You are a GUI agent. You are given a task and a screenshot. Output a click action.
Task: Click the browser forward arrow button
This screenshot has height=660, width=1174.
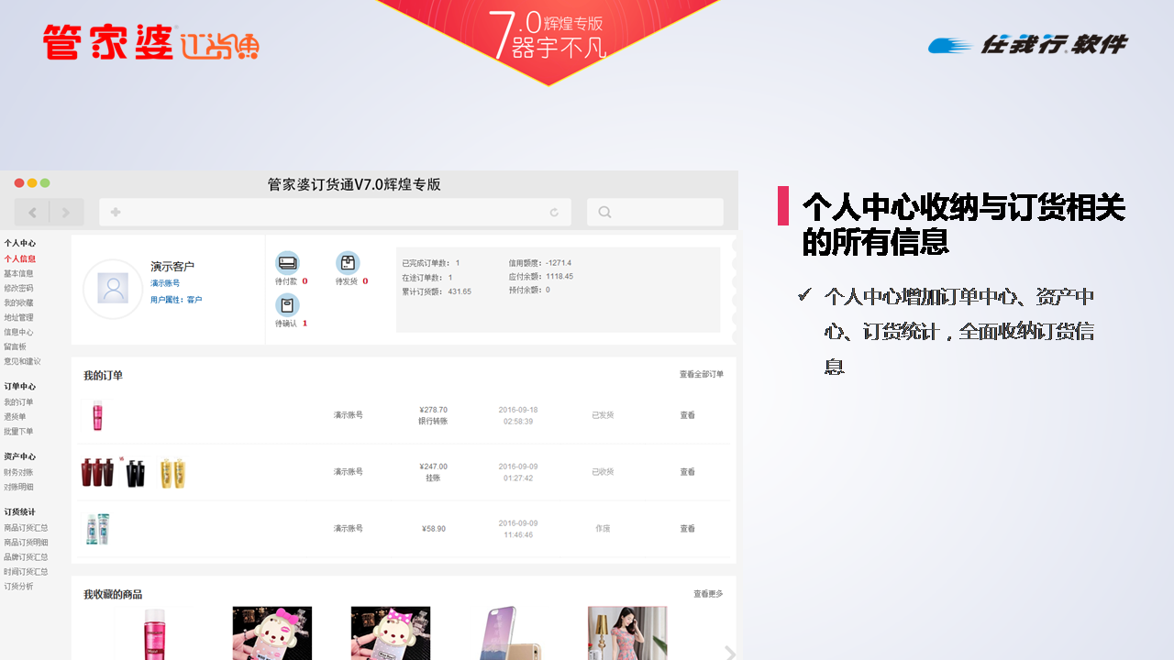[x=66, y=213]
